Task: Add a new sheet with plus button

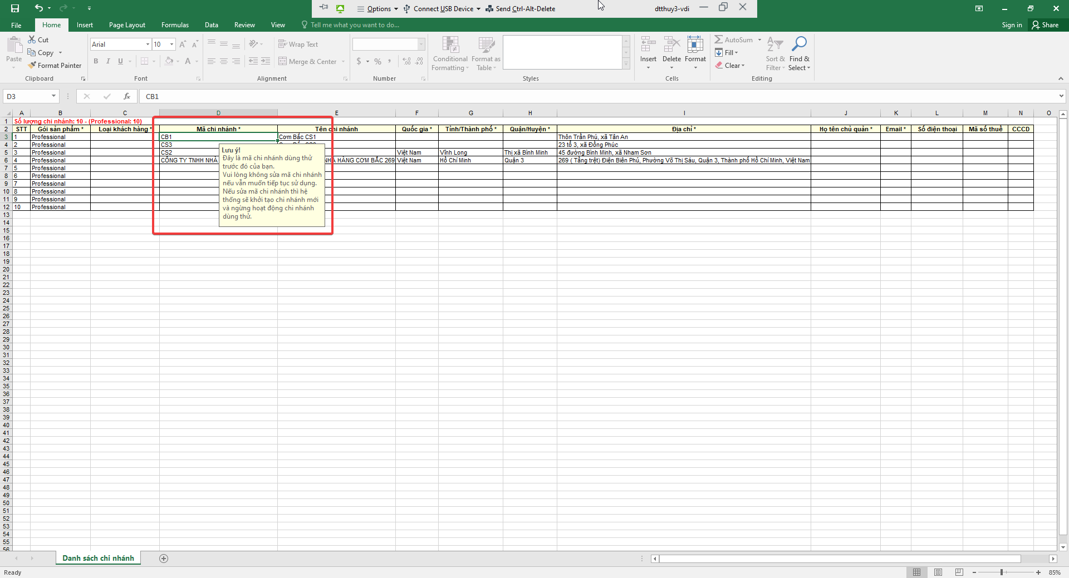Action: (164, 559)
